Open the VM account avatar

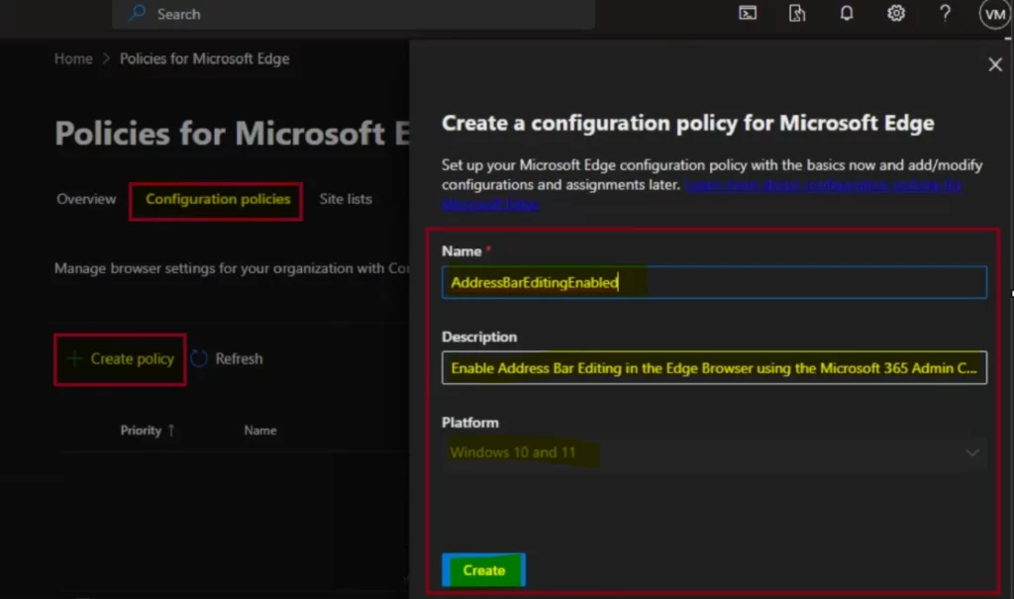click(994, 14)
